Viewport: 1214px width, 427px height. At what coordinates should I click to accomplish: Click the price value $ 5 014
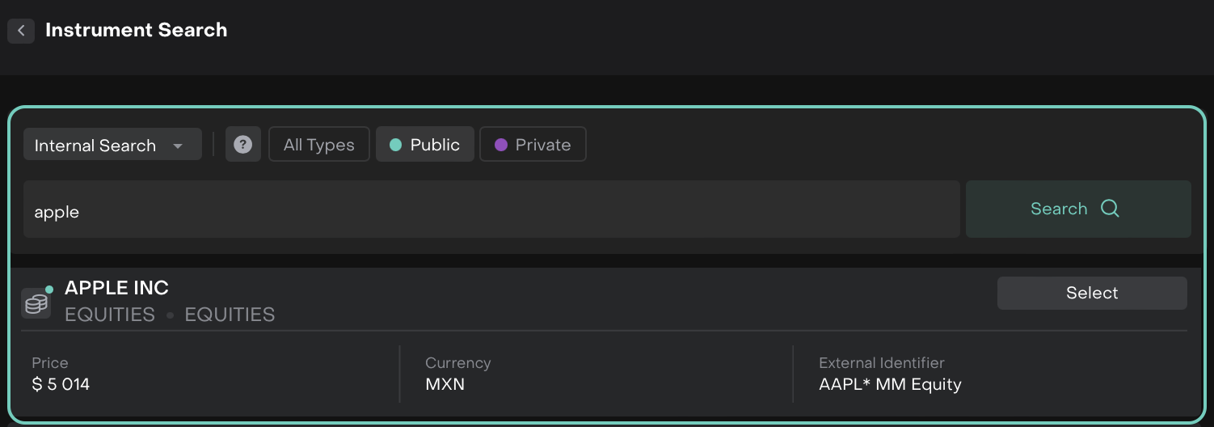[x=61, y=384]
